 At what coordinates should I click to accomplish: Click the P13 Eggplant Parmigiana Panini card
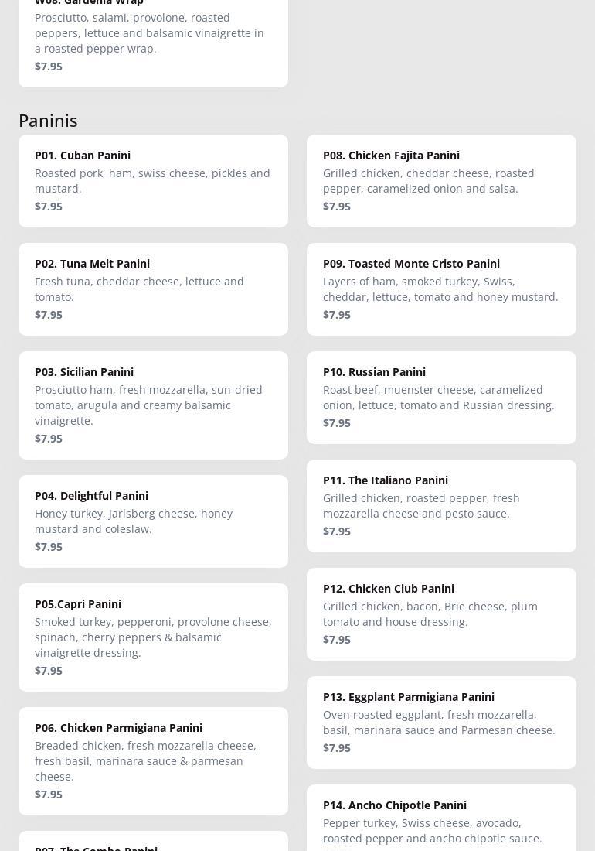441,722
